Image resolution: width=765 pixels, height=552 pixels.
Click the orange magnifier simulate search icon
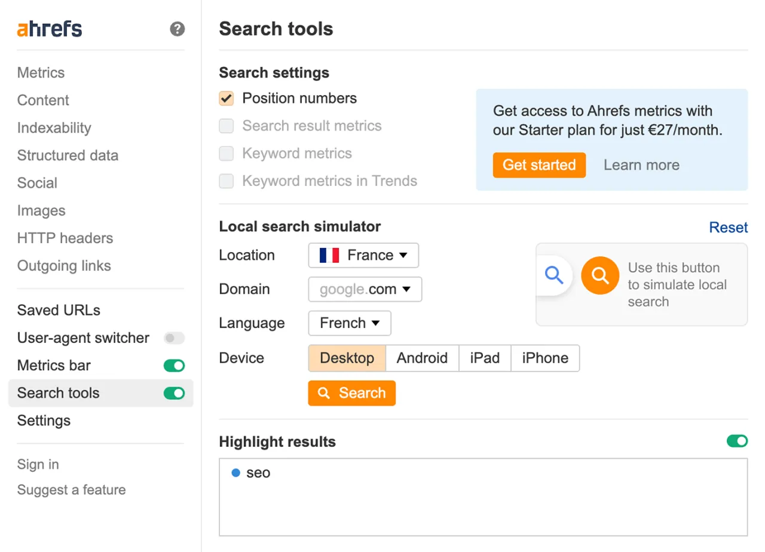599,275
